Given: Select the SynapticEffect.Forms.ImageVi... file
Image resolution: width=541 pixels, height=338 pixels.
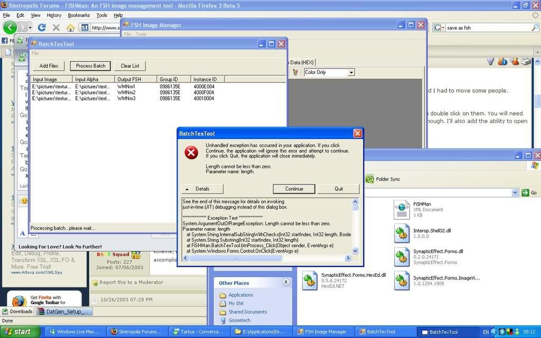Looking at the screenshot, I should [x=437, y=280].
